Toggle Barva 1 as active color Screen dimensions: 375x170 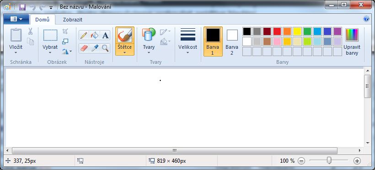click(x=213, y=41)
